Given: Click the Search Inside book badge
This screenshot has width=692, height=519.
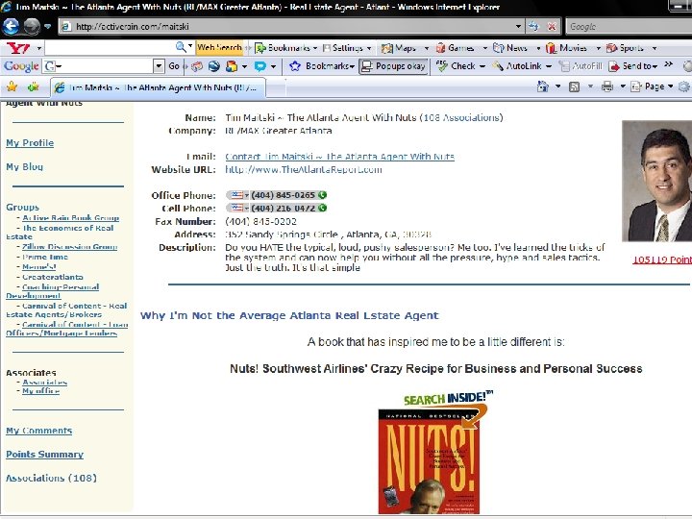Looking at the screenshot, I should 448,398.
